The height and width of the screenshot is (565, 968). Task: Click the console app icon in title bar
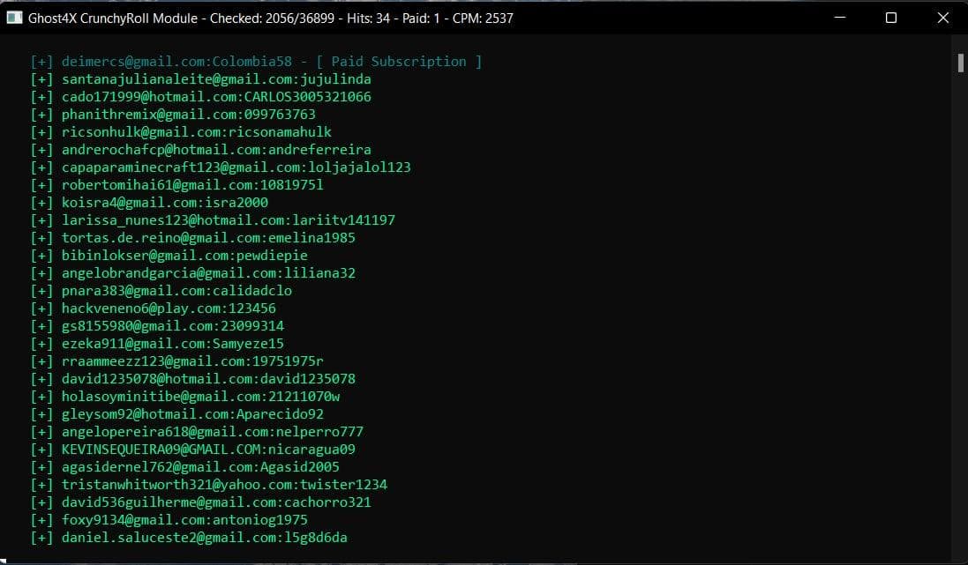[x=14, y=18]
